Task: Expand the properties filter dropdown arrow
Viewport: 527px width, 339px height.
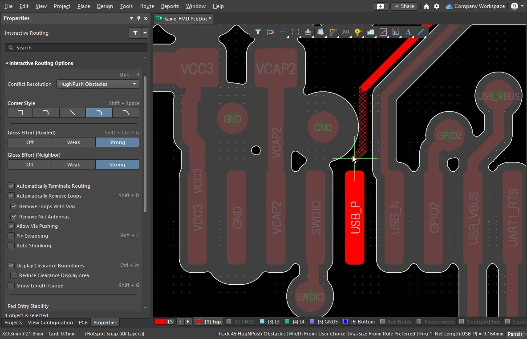Action: tap(145, 33)
